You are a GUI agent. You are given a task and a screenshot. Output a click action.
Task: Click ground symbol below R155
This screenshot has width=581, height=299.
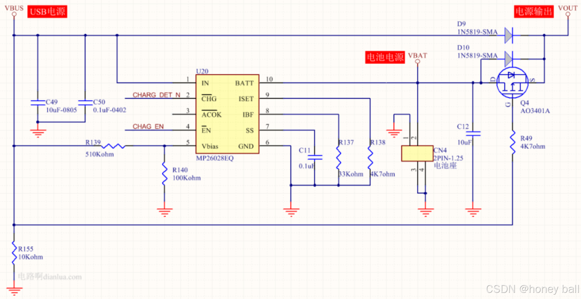pos(14,291)
